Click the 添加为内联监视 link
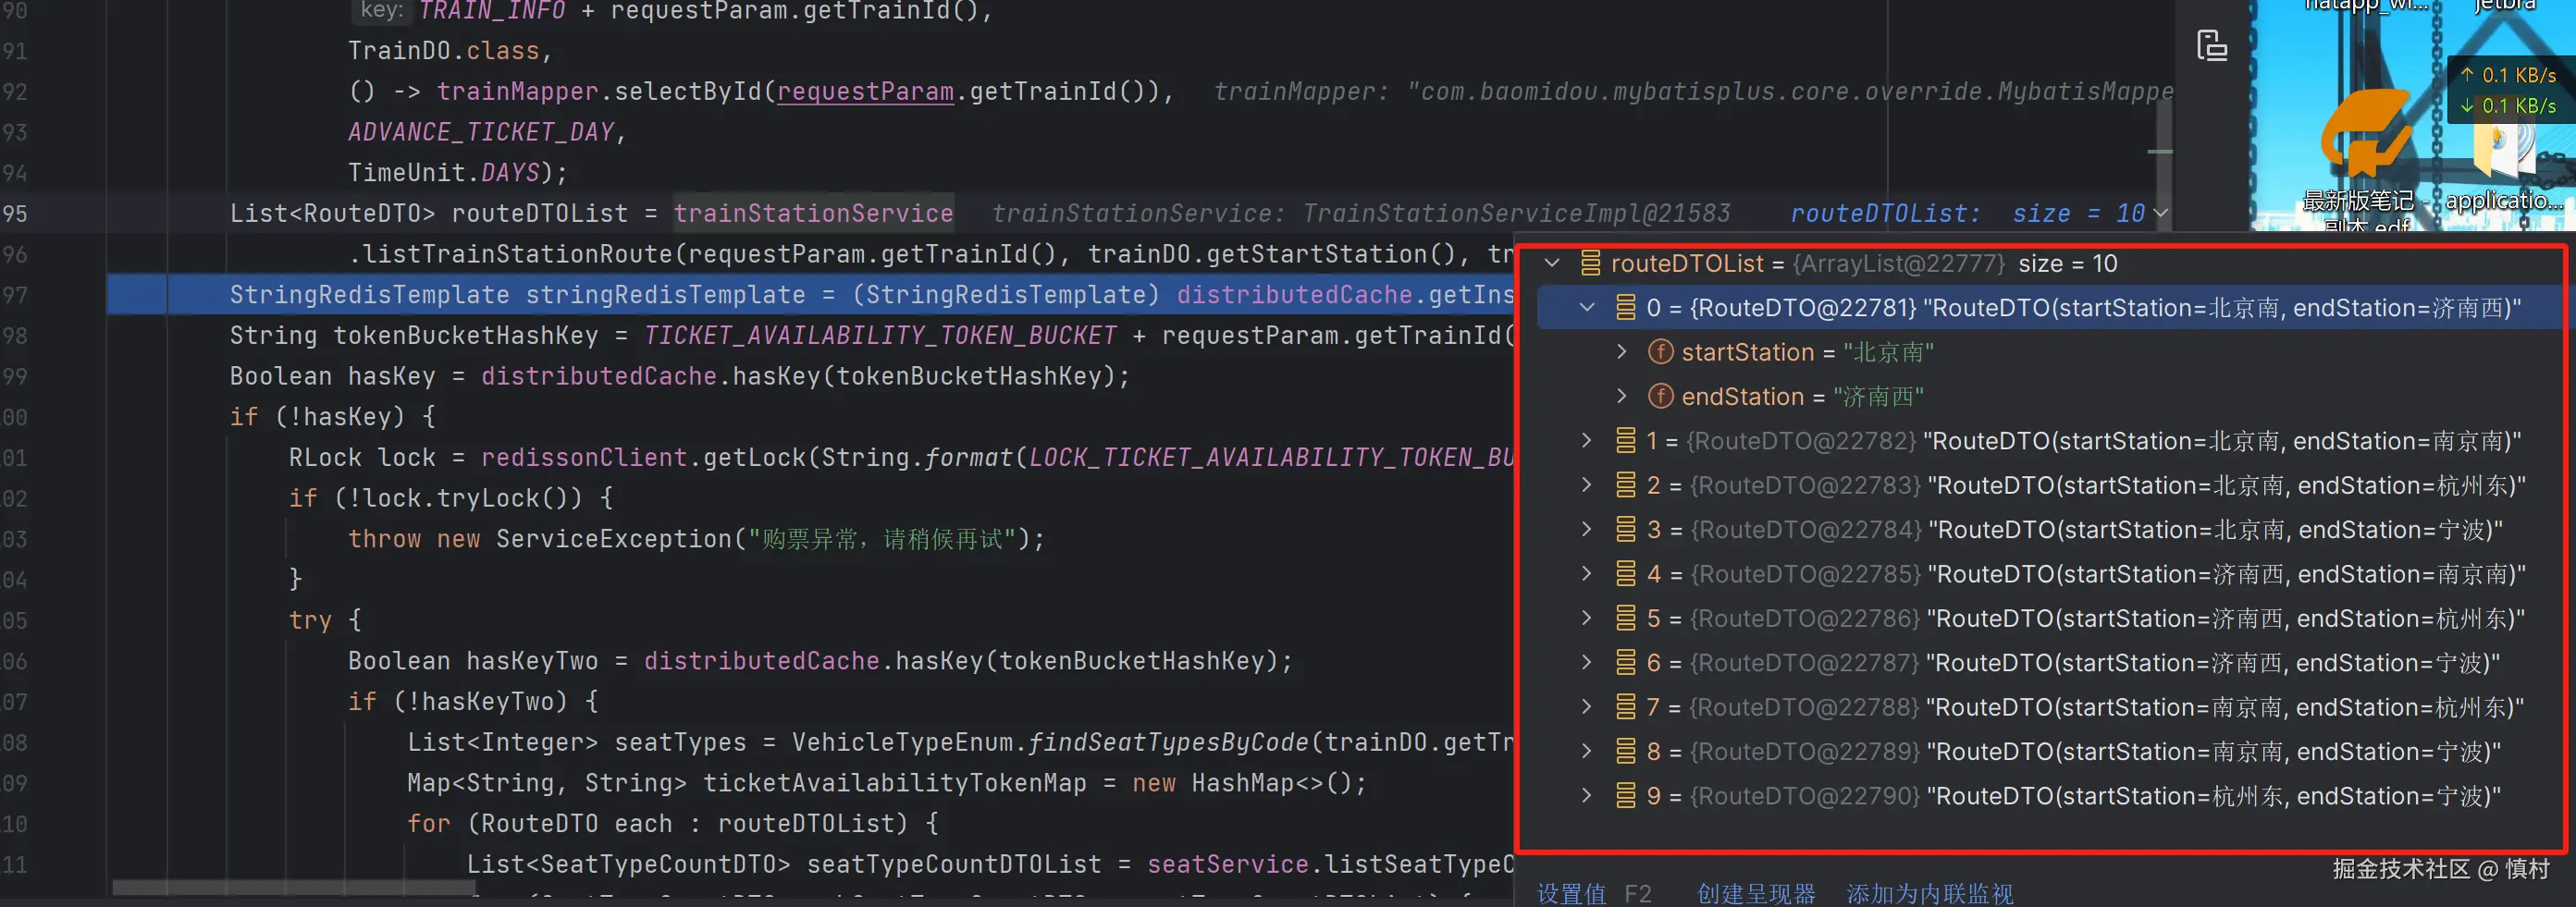The image size is (2576, 907). [1930, 893]
